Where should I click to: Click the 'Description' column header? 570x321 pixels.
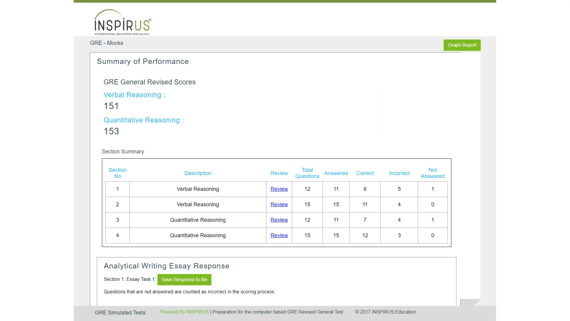coord(198,173)
